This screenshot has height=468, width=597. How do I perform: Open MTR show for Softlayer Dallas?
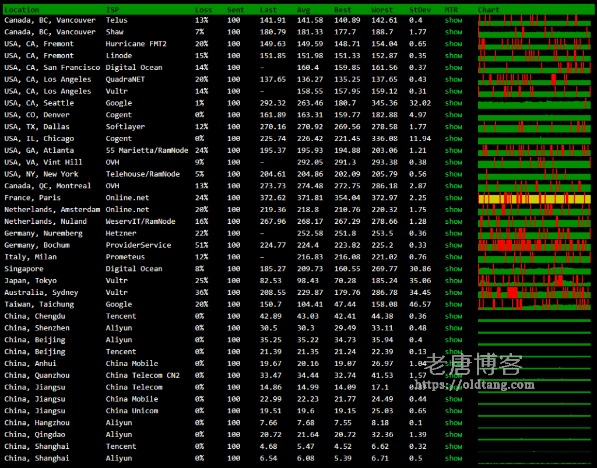(x=453, y=127)
